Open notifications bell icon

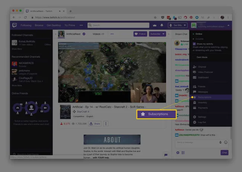point(162,25)
